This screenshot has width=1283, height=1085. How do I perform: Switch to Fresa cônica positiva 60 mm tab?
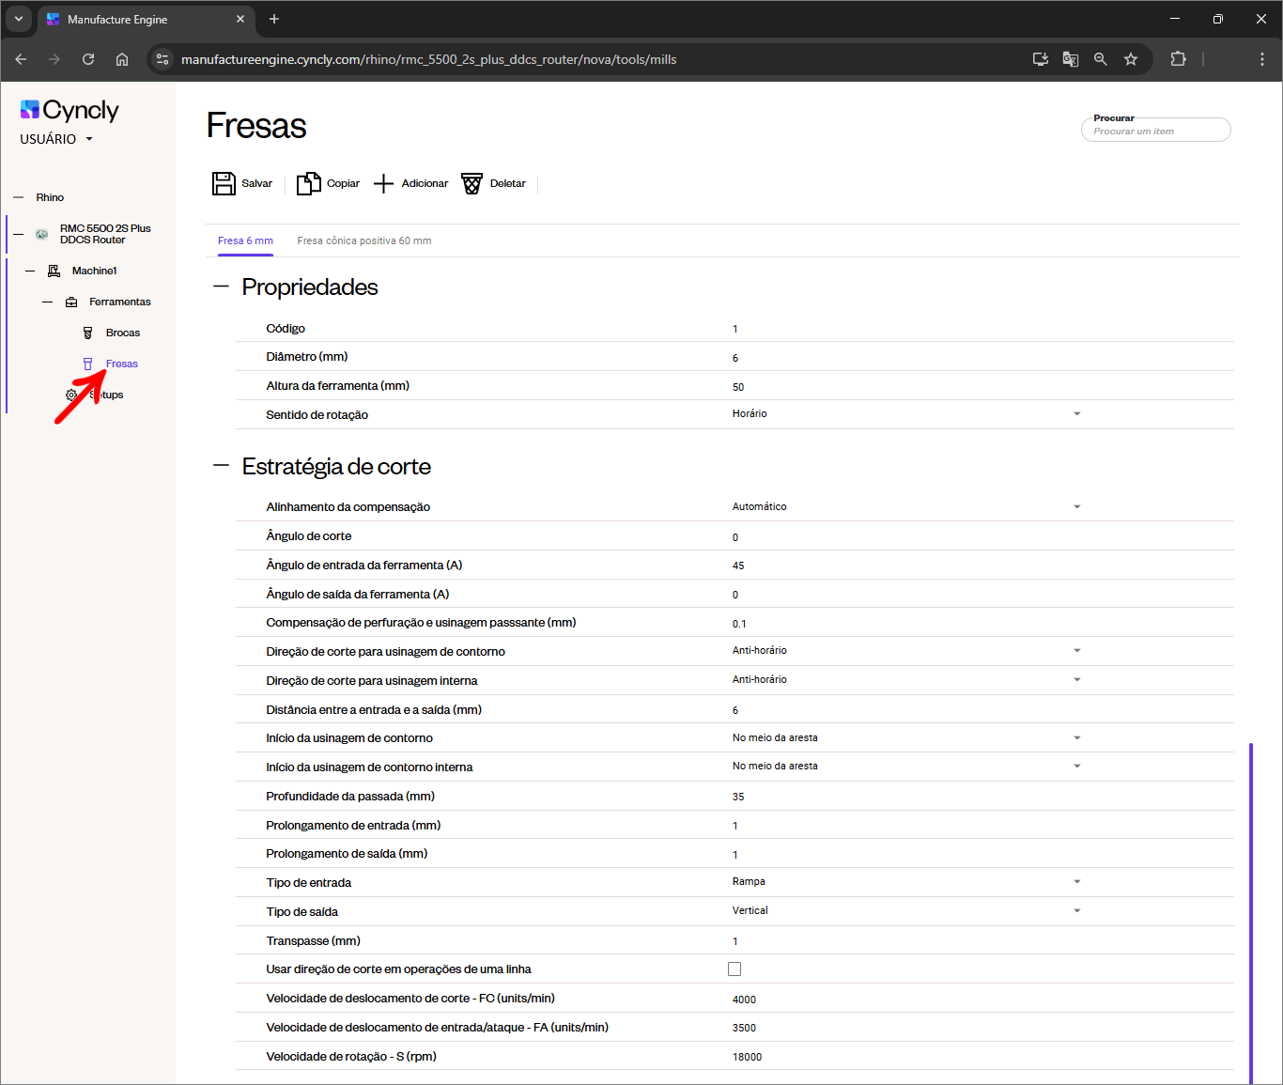click(364, 240)
